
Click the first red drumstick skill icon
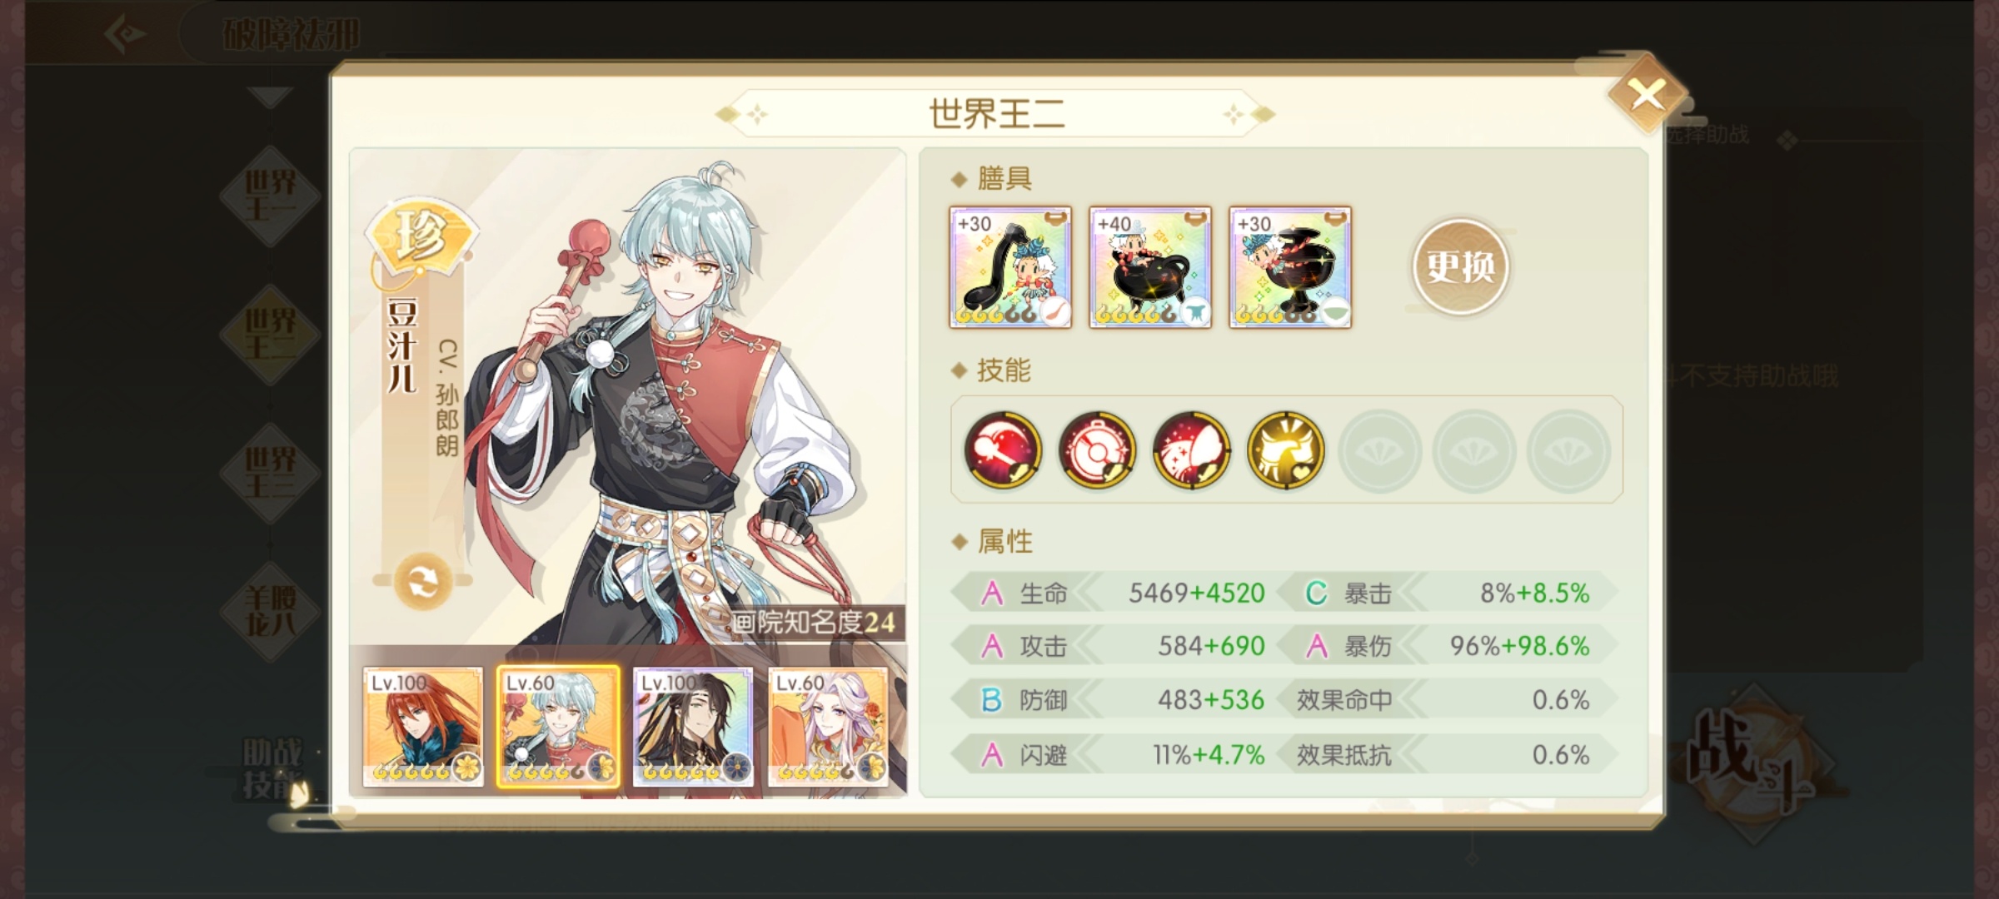tap(1003, 449)
